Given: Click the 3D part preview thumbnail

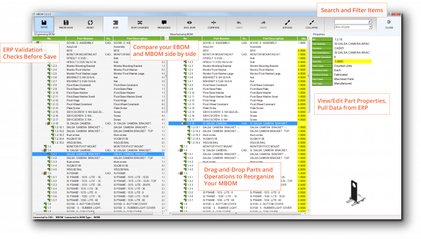Looking at the screenshot, I should click(x=356, y=193).
